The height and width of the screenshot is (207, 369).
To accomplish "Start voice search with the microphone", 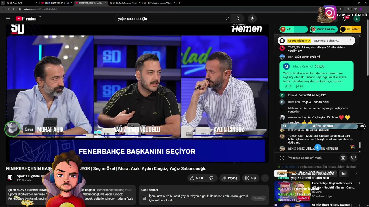I will (252, 18).
